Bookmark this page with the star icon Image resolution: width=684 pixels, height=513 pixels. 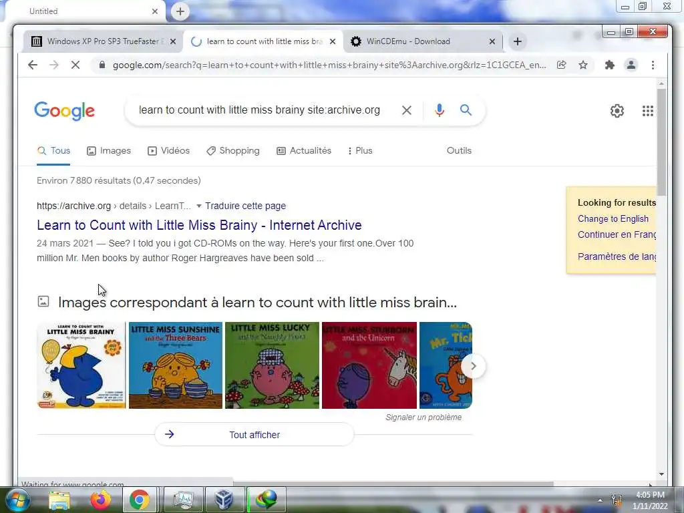click(x=583, y=65)
